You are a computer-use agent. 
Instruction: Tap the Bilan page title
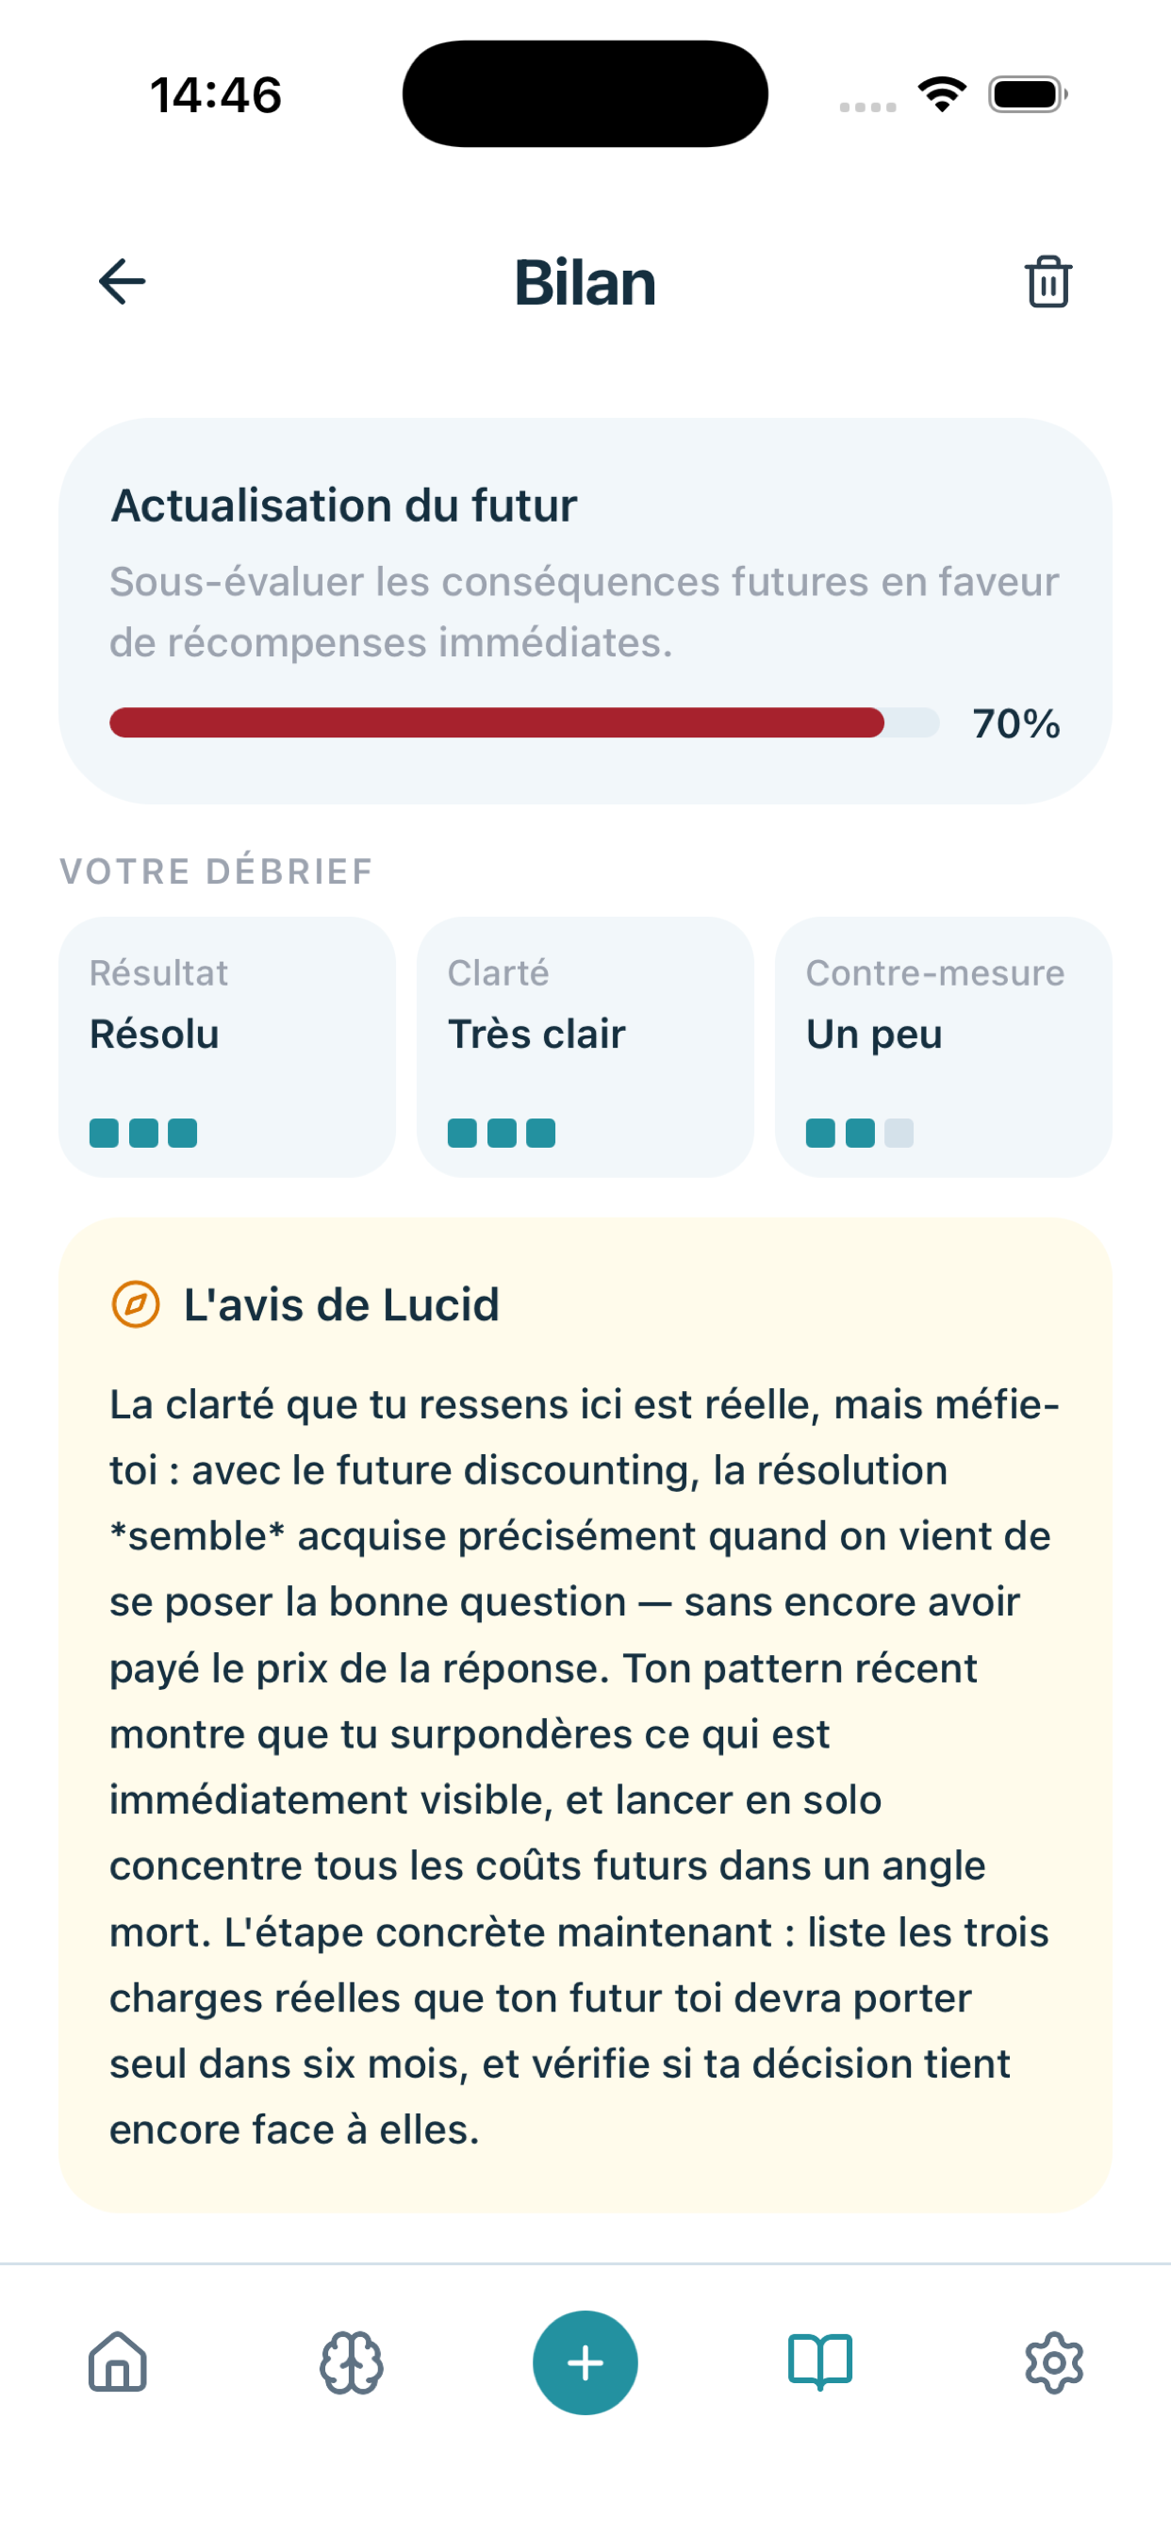click(x=585, y=282)
